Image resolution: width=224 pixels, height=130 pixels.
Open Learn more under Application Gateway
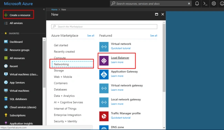point(117,76)
